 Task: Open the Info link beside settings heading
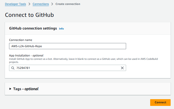click(61, 29)
